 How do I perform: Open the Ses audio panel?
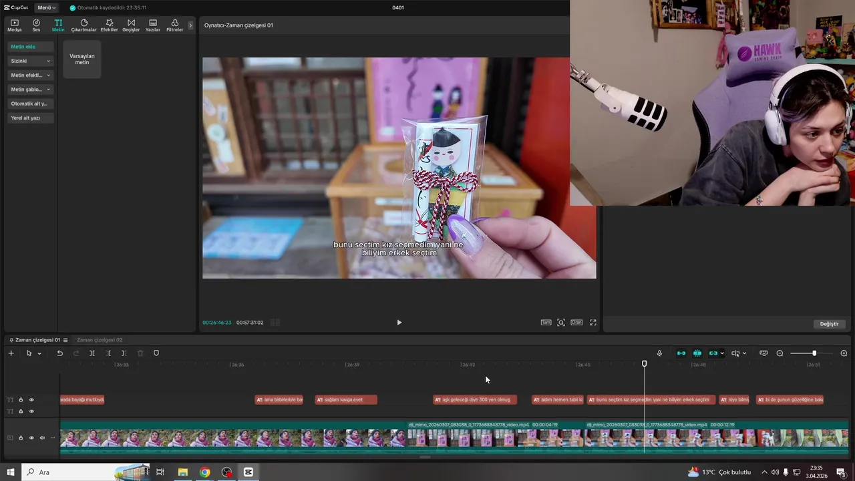pos(36,25)
